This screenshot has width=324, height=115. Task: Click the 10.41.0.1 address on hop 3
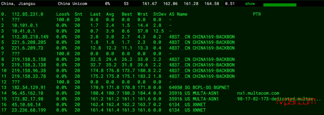pos(23,31)
